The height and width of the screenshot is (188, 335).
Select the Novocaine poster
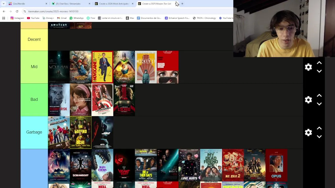[x=102, y=67]
